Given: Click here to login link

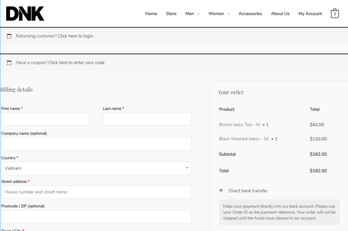Looking at the screenshot, I should coord(75,36).
